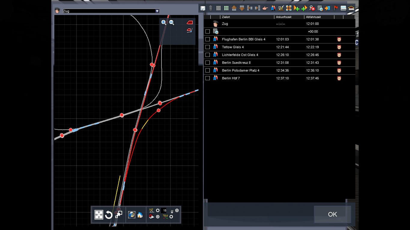Image resolution: width=410 pixels, height=230 pixels.
Task: Check the Berlin Hbf 7 row checkbox
Action: 207,78
